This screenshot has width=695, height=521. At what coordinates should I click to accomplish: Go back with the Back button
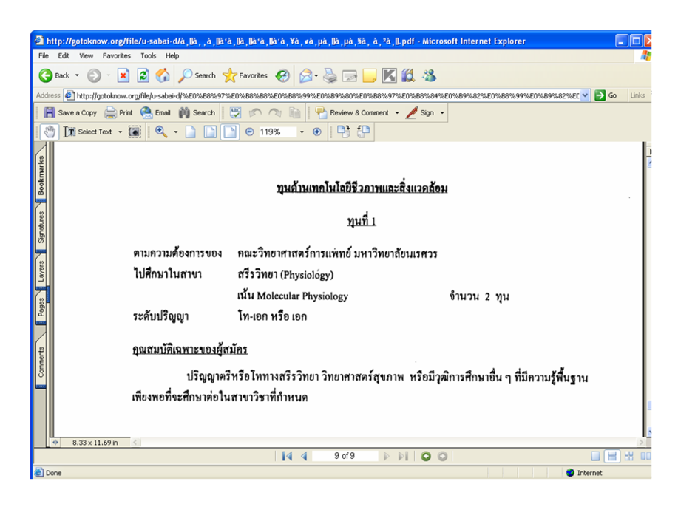click(x=54, y=76)
